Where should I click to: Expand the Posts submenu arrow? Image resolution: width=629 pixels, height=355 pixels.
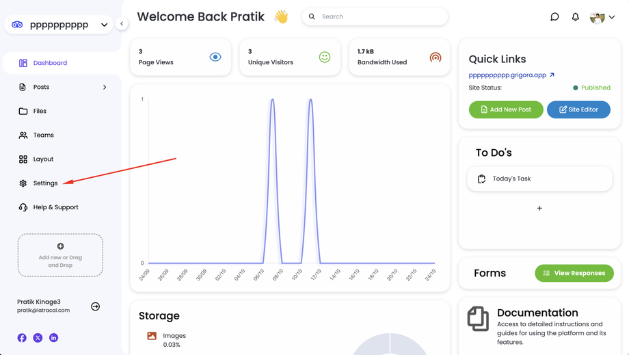[x=105, y=87]
